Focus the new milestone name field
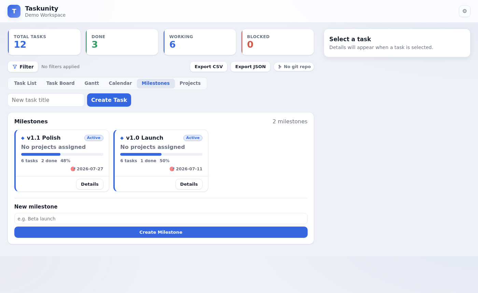This screenshot has height=293, width=478. point(161,219)
